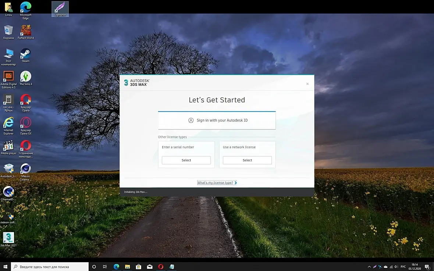Sign in with your Autodesk ID
Image resolution: width=434 pixels, height=271 pixels.
(217, 120)
